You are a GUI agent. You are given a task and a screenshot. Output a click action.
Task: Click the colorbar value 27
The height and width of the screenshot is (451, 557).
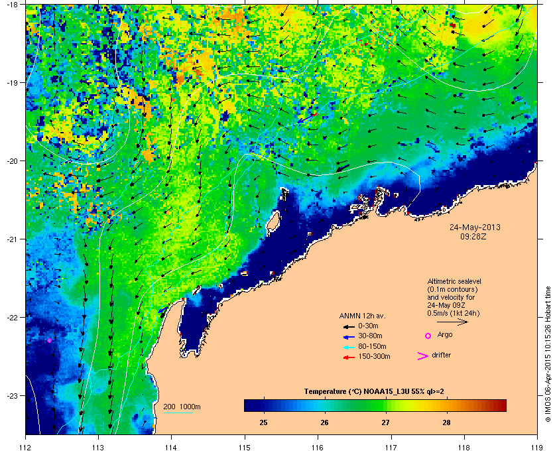pyautogui.click(x=385, y=422)
